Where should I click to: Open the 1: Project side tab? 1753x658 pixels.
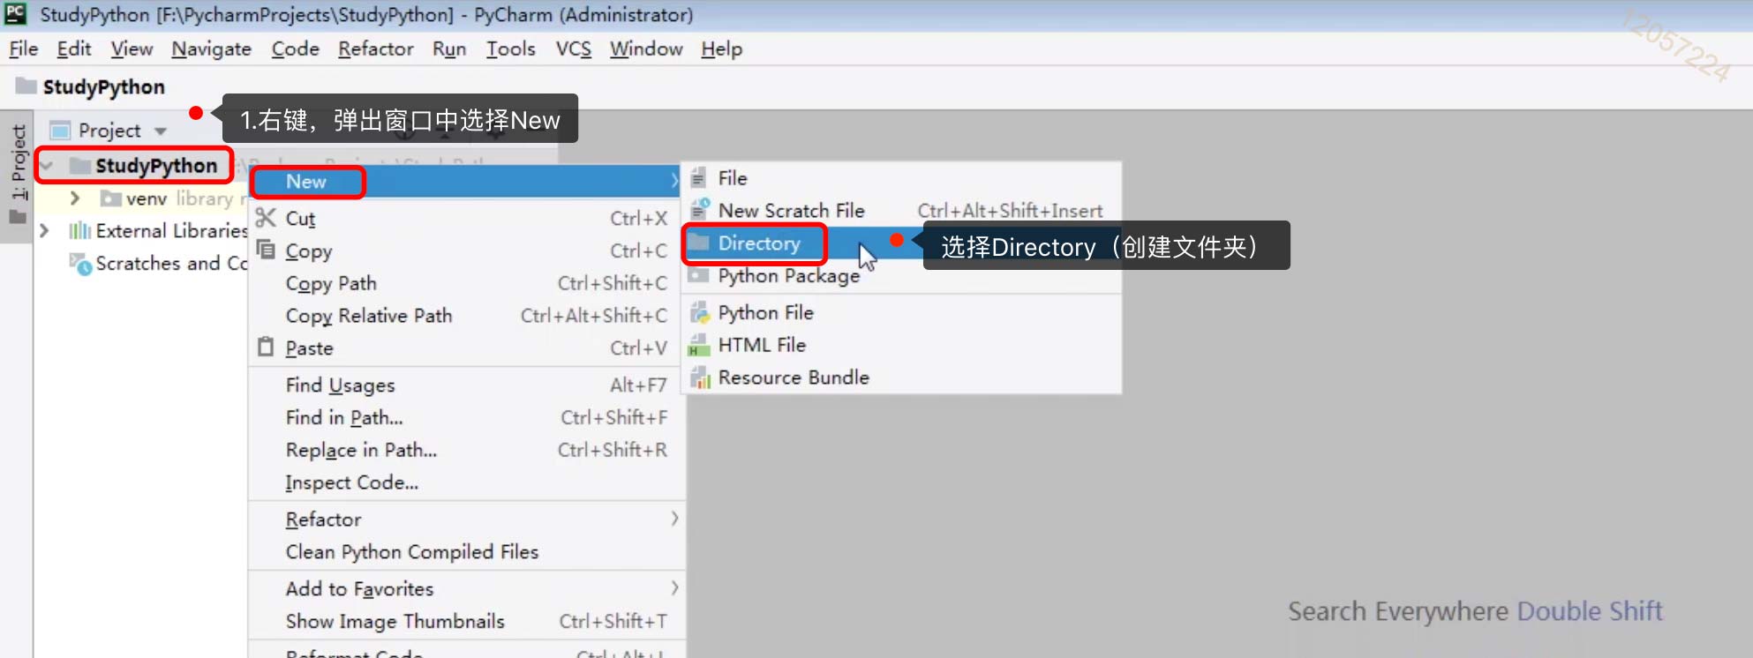[x=18, y=163]
